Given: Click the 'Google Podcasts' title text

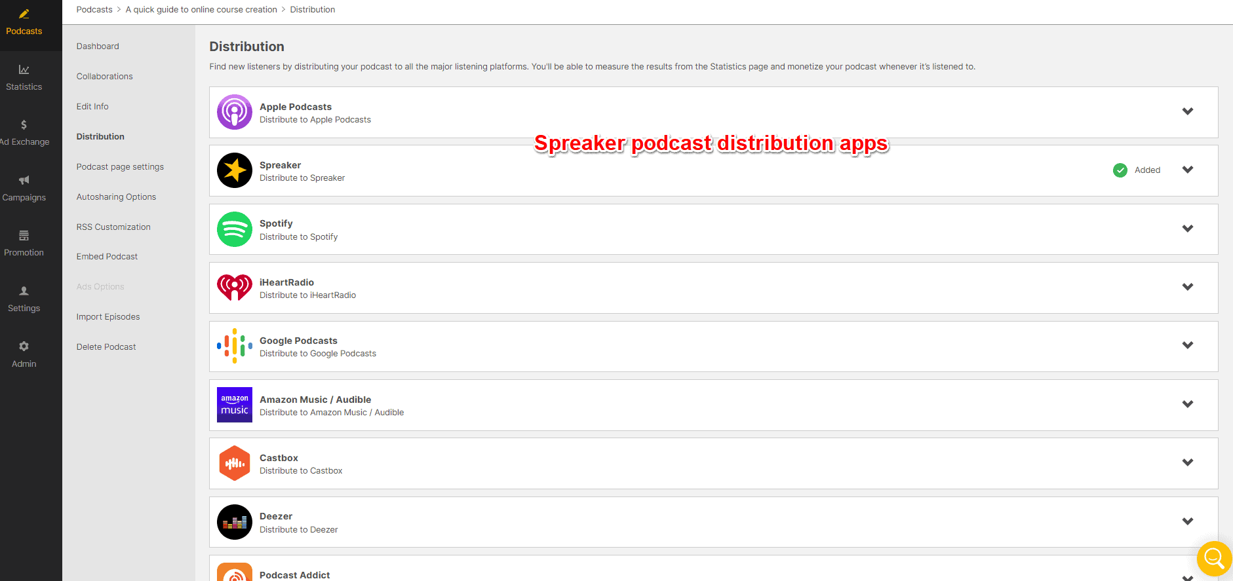Looking at the screenshot, I should 298,341.
